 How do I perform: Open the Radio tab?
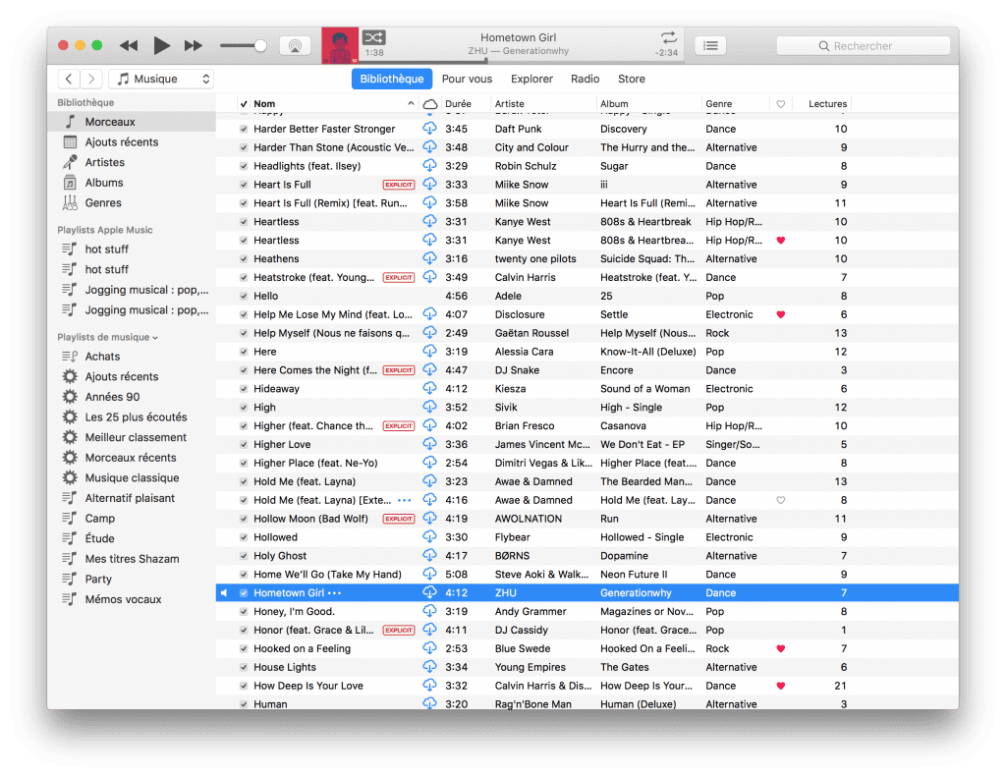pos(586,79)
